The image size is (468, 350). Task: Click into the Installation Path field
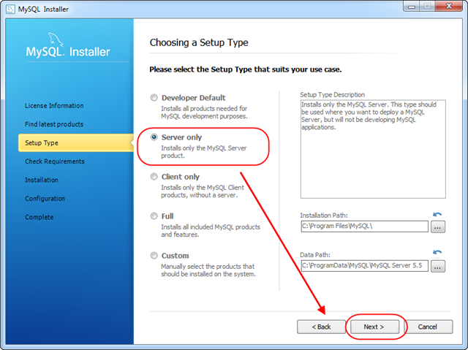[364, 227]
